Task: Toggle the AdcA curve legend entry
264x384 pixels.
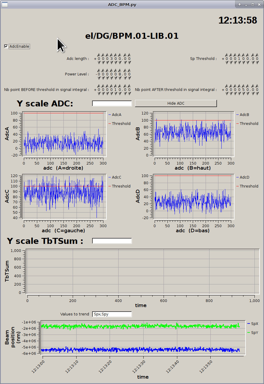Action: [115, 115]
